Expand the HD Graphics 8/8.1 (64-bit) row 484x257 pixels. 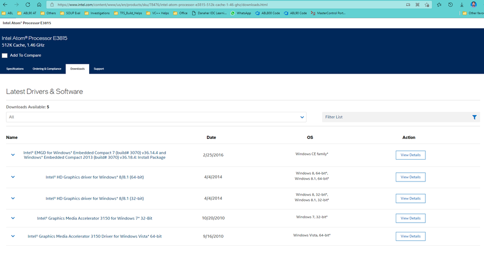(13, 177)
